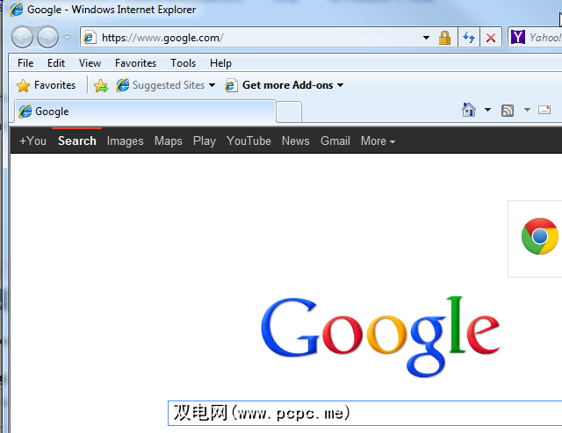Expand the feeds dropdown arrow

[527, 110]
